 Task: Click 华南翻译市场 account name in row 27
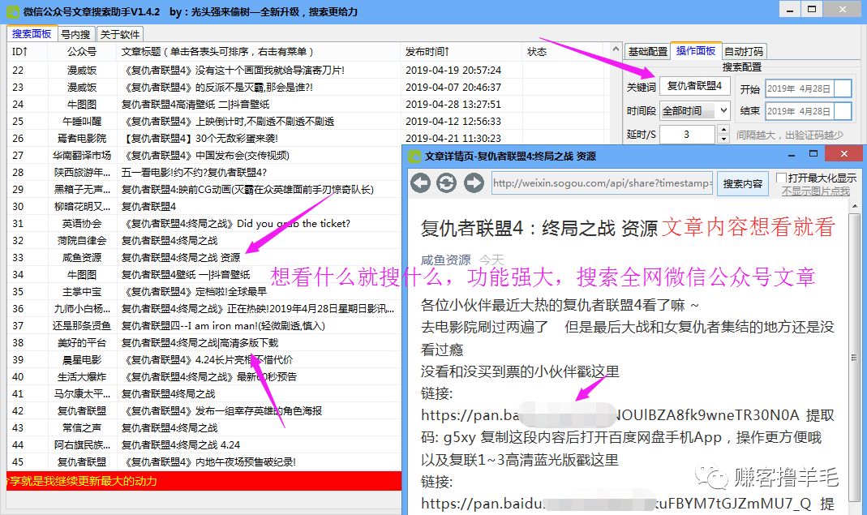[82, 156]
